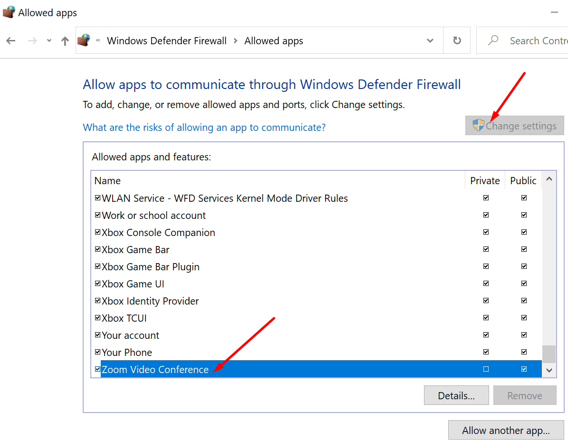Toggle Xbox Identity Provider Private checkbox
Viewport: 568px width, 443px height.
(486, 300)
